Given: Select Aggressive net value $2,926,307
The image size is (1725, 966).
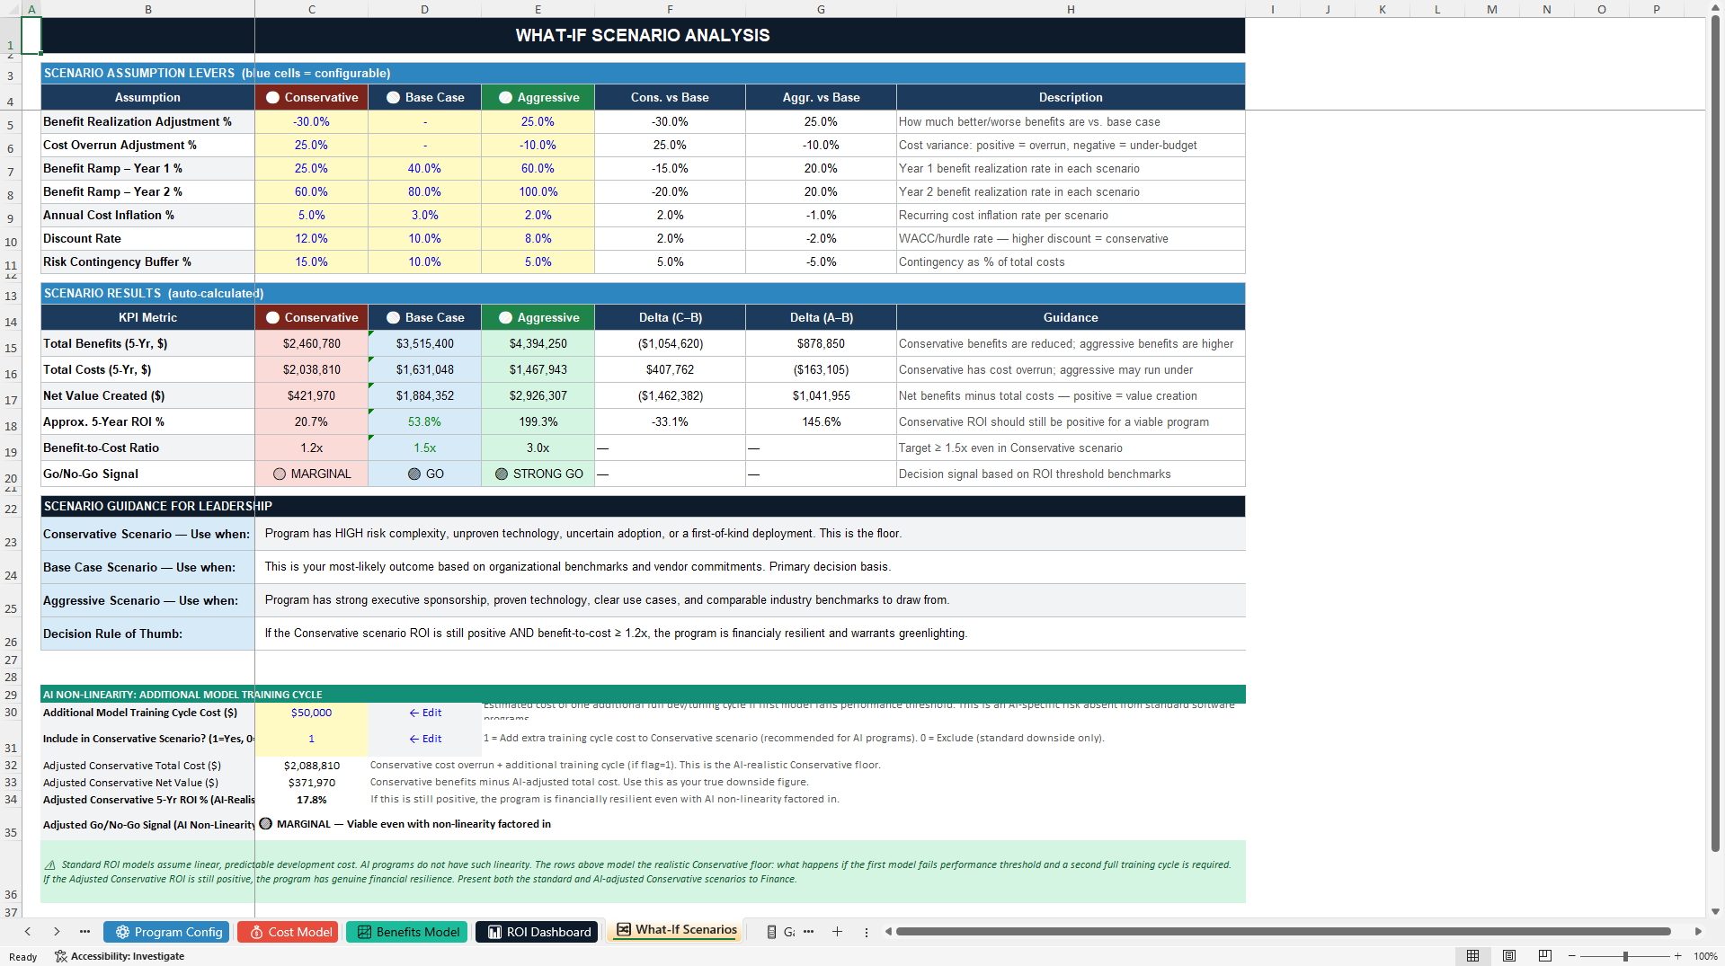Looking at the screenshot, I should [538, 395].
